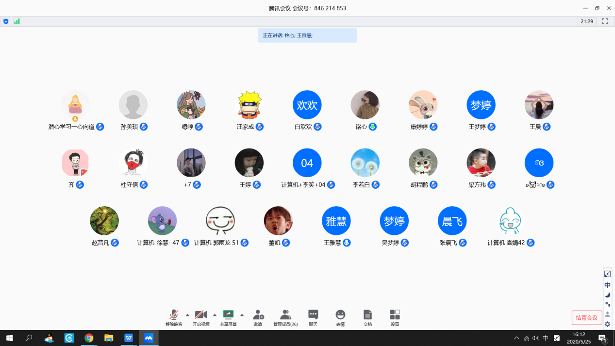Image resolution: width=615 pixels, height=346 pixels.
Task: Click the red 结束会议 button
Action: coord(586,318)
